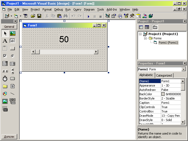Select the Timer tool

(5, 79)
